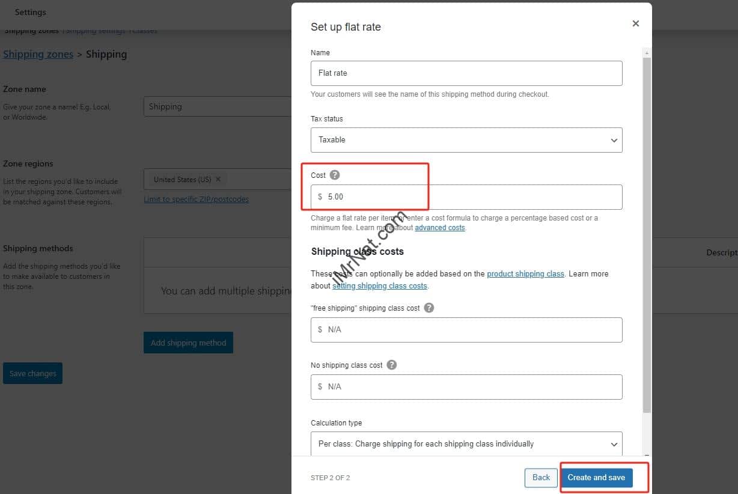
Task: Click the Cost input field showing 5.00
Action: [466, 197]
